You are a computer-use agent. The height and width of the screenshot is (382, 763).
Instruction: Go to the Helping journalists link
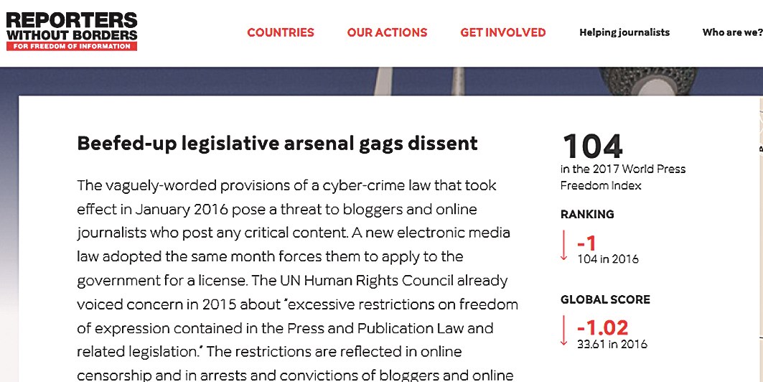624,32
